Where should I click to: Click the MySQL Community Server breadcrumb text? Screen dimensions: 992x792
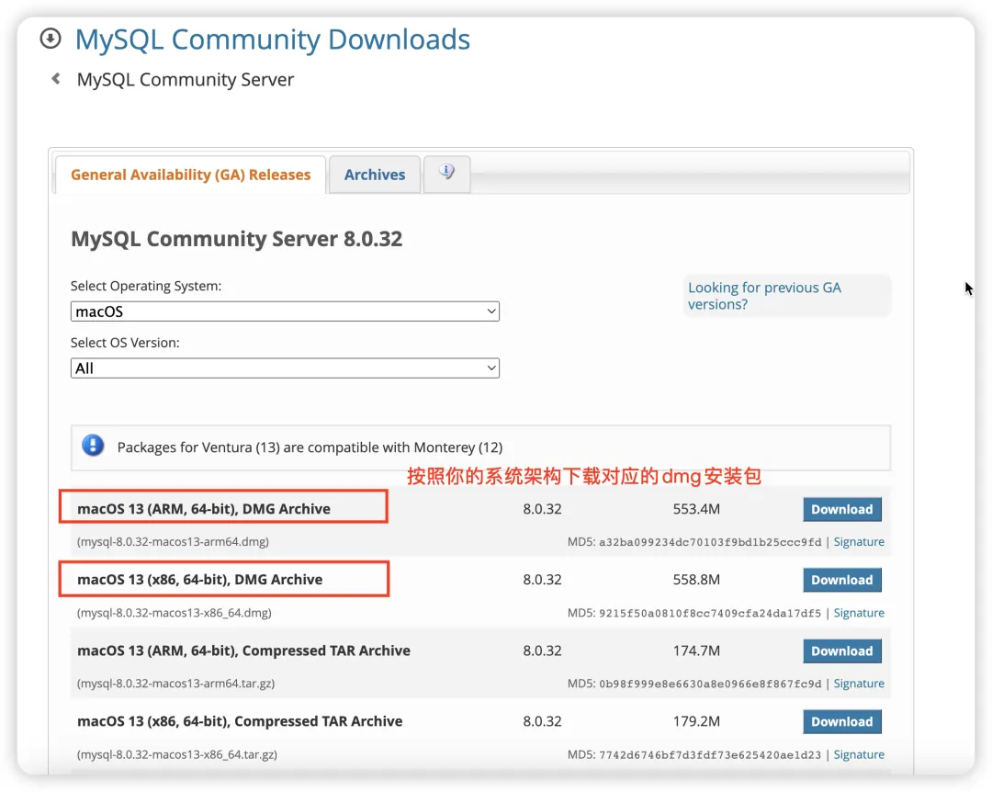pyautogui.click(x=186, y=80)
